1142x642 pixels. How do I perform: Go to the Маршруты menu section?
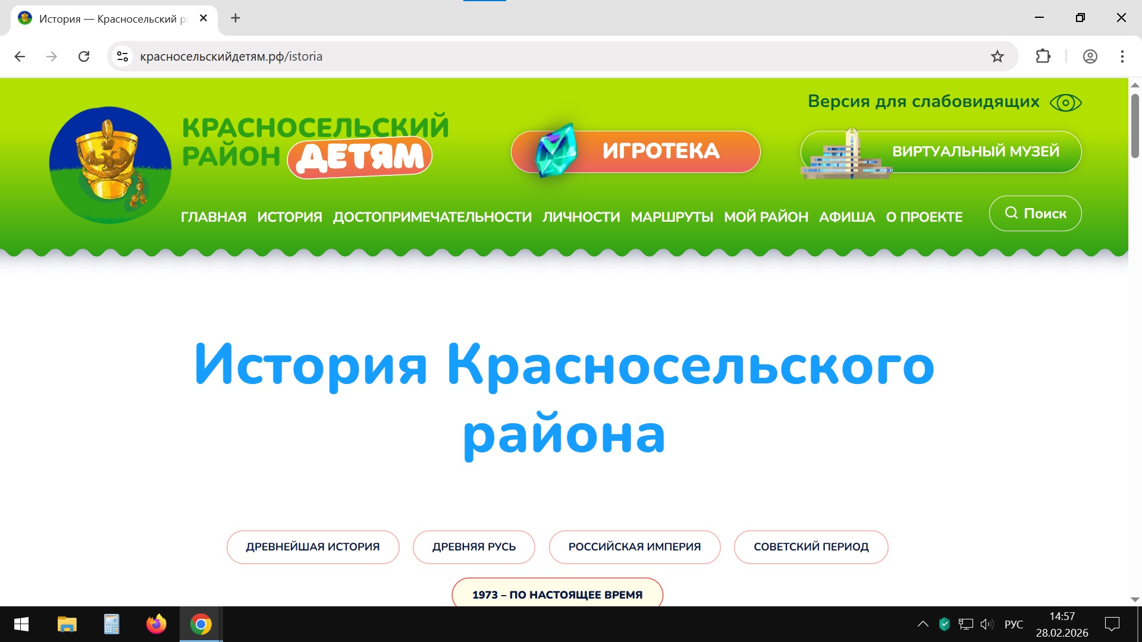coord(672,217)
